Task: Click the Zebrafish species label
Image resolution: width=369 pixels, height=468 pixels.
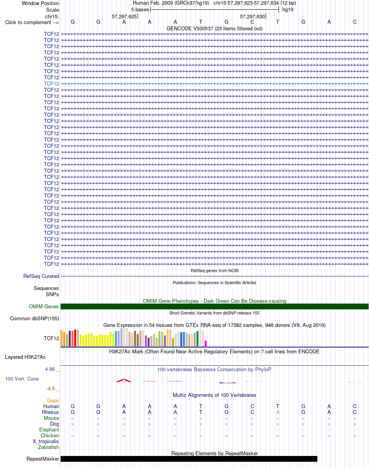Action: pyautogui.click(x=49, y=447)
